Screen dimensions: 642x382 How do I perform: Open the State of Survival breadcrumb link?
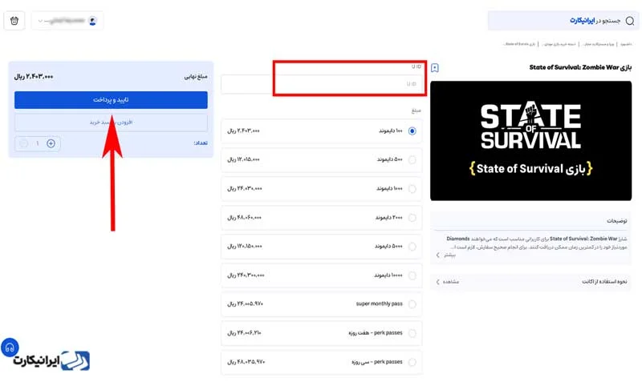coord(520,44)
